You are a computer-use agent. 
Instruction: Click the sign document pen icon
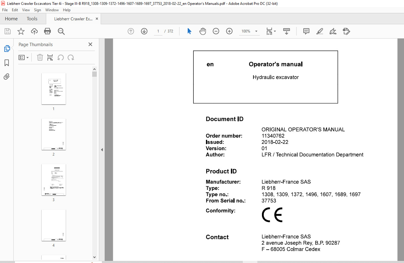pos(333,31)
